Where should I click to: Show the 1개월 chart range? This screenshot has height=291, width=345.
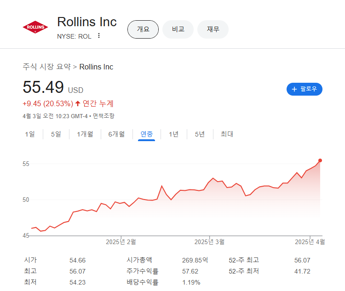tap(85, 134)
